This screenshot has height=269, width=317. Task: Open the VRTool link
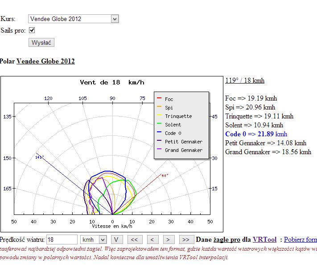coord(264,240)
